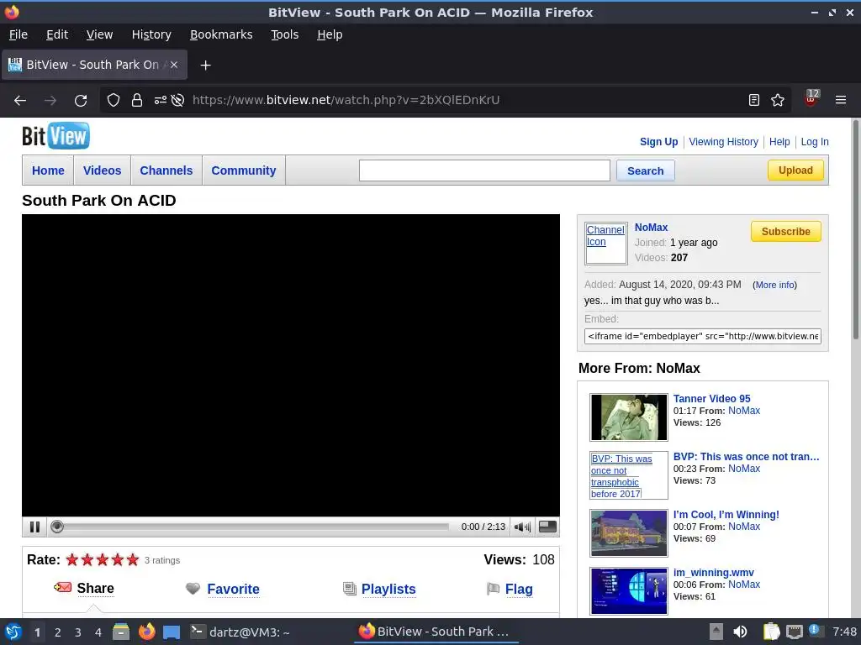Open the File menu
Viewport: 861px width, 645px height.
point(18,34)
